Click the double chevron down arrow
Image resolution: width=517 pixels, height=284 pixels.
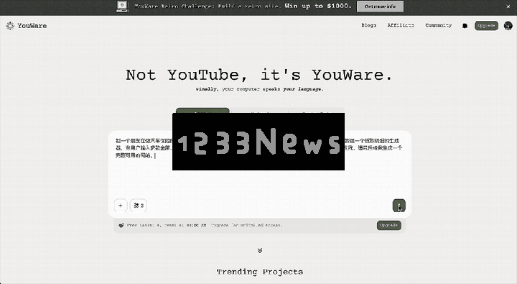(260, 250)
